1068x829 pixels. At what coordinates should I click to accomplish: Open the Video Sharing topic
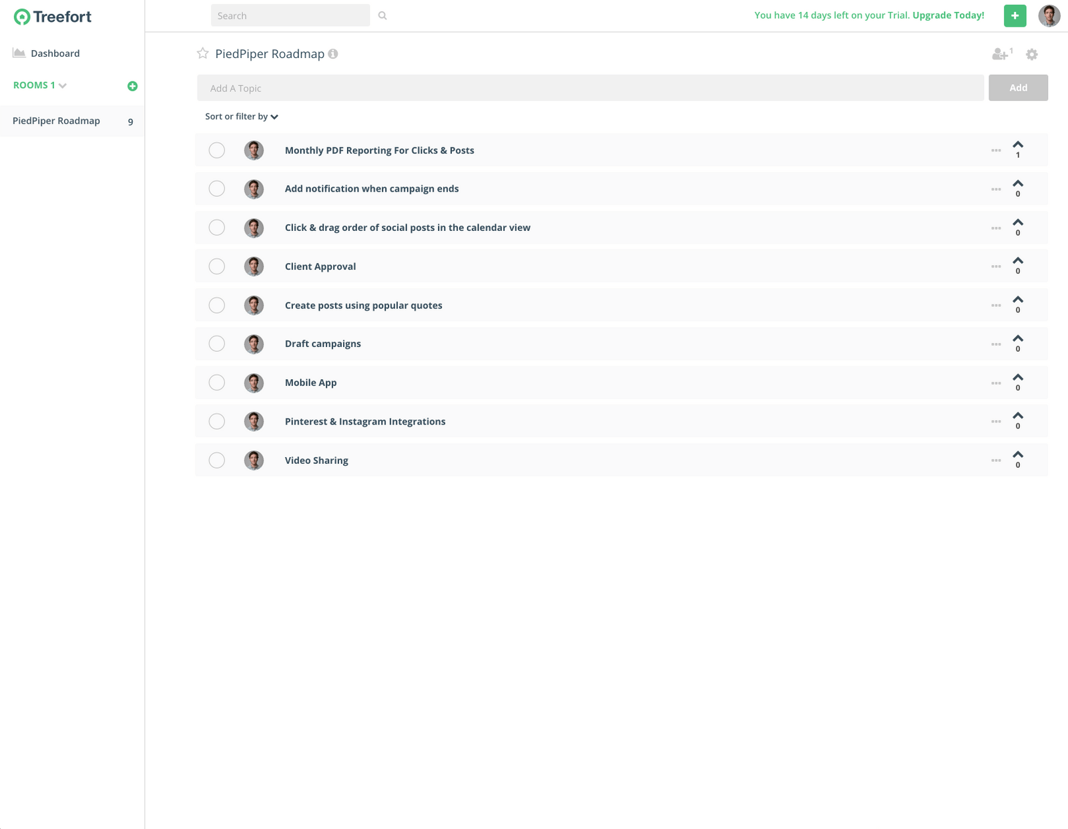316,461
